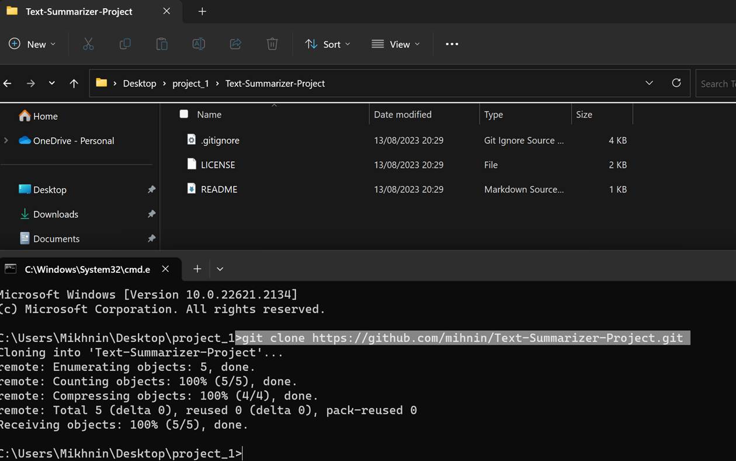
Task: Open the recent locations chevron dropdown
Action: pyautogui.click(x=52, y=84)
